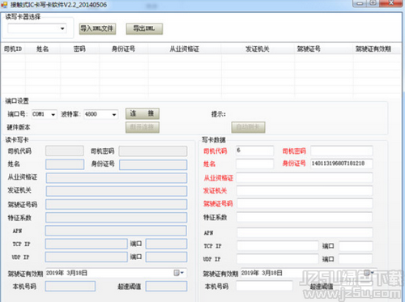This screenshot has width=405, height=302.
Task: Click the 读卡 TCP 端口 field
Action: 166,244
